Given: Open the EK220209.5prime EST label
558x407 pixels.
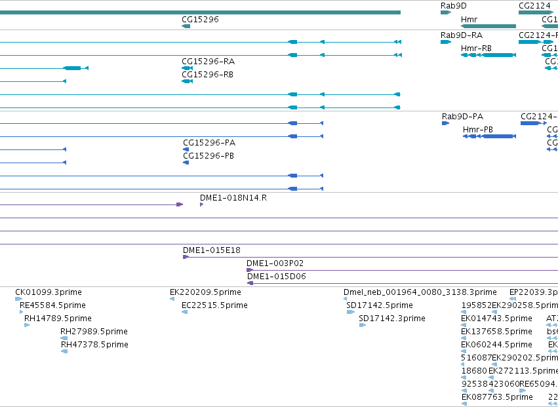Looking at the screenshot, I should click(205, 292).
